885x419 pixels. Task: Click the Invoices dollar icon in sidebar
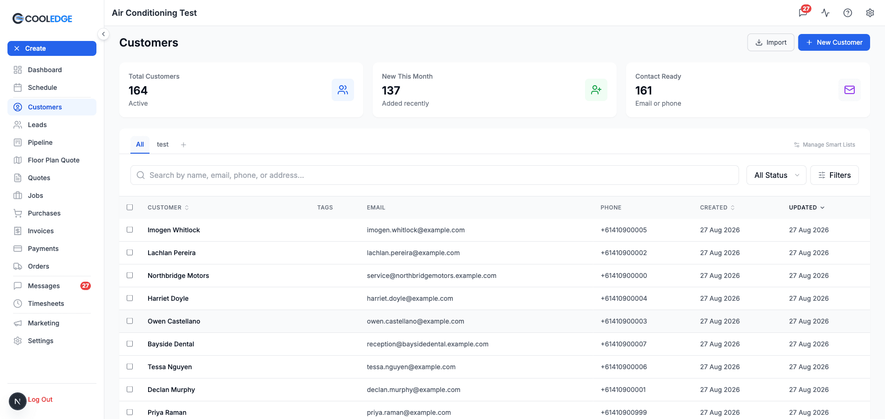pos(18,231)
